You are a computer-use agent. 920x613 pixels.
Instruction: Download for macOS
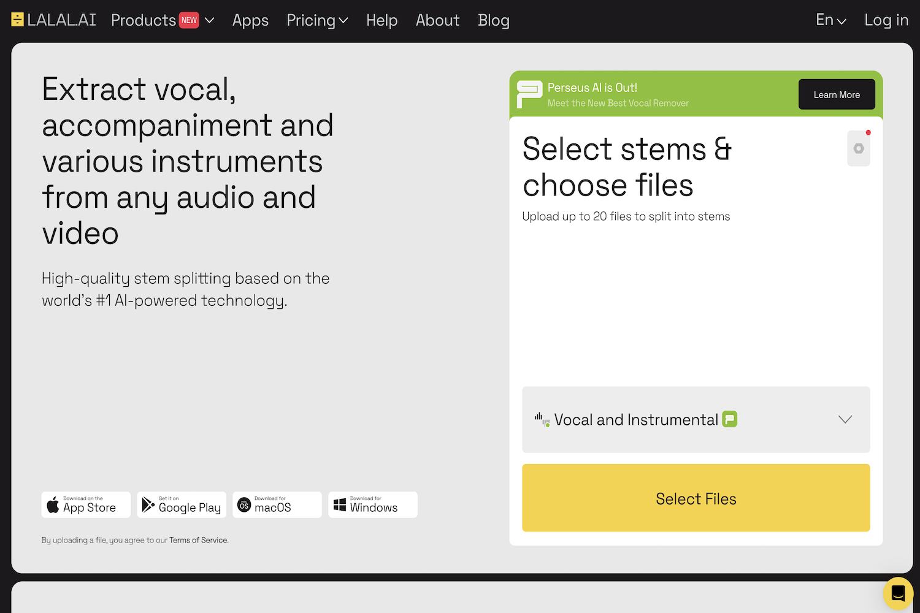pyautogui.click(x=277, y=504)
